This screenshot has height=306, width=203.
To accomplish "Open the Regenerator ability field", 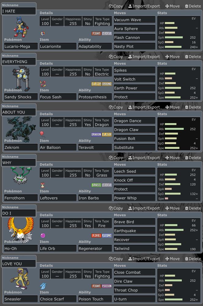I will [x=95, y=248].
